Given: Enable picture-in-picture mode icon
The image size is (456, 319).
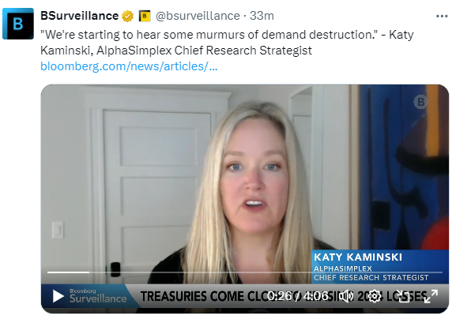Looking at the screenshot, I should click(x=403, y=296).
